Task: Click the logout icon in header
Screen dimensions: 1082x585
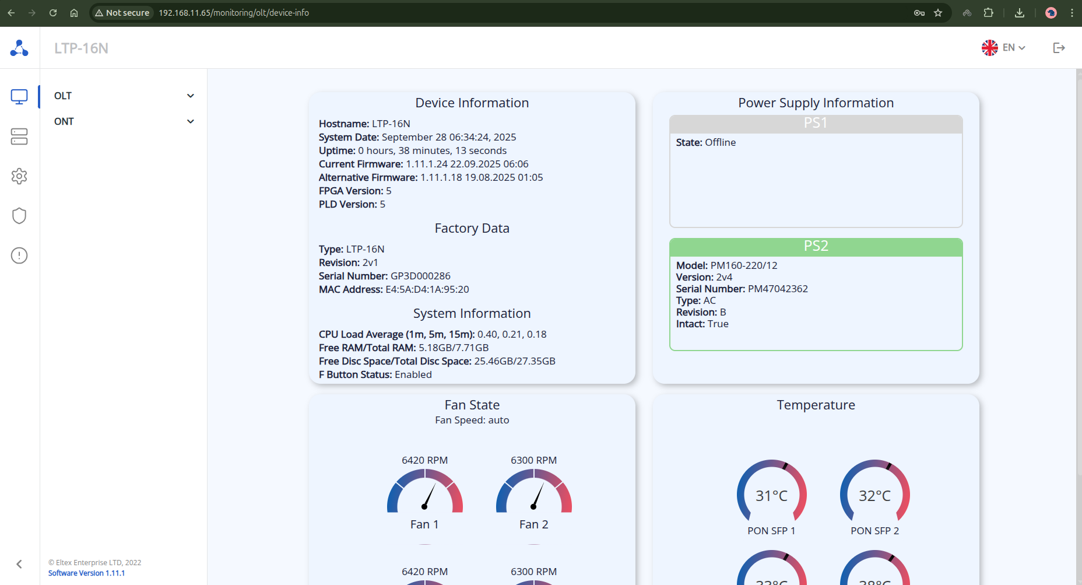Action: [x=1059, y=48]
